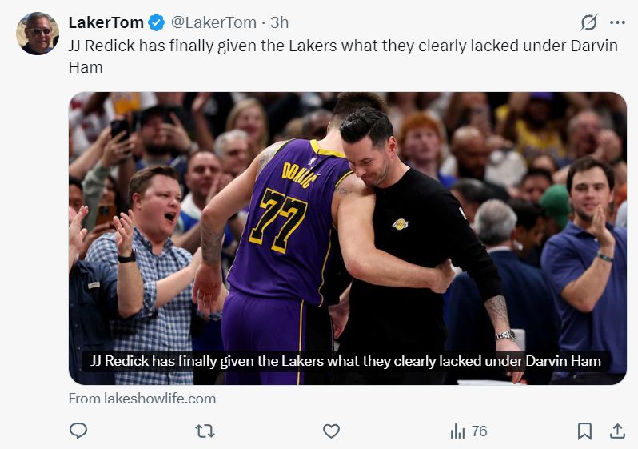Click the 3h post timestamp
638x449 pixels.
pos(280,22)
